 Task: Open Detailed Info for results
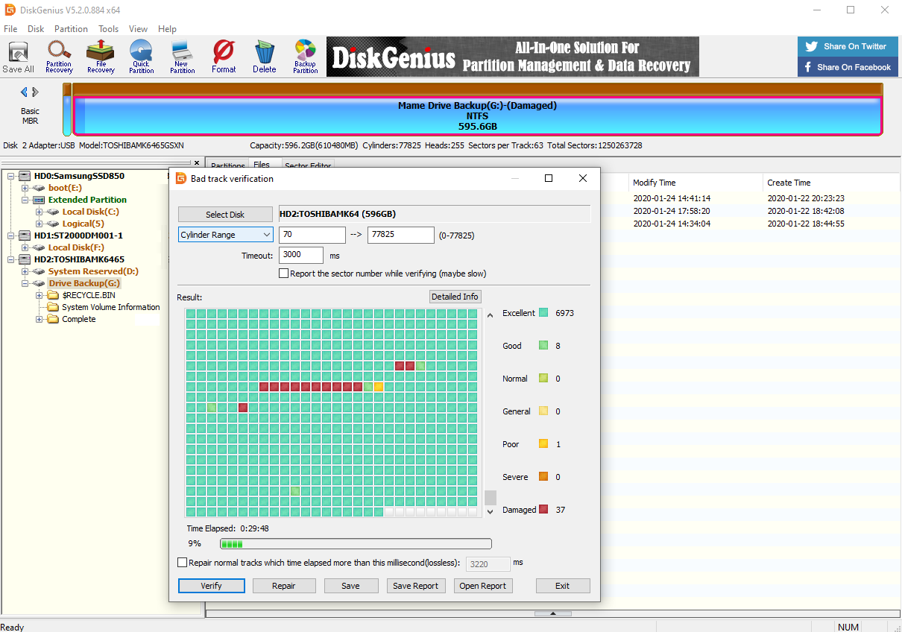click(x=455, y=297)
